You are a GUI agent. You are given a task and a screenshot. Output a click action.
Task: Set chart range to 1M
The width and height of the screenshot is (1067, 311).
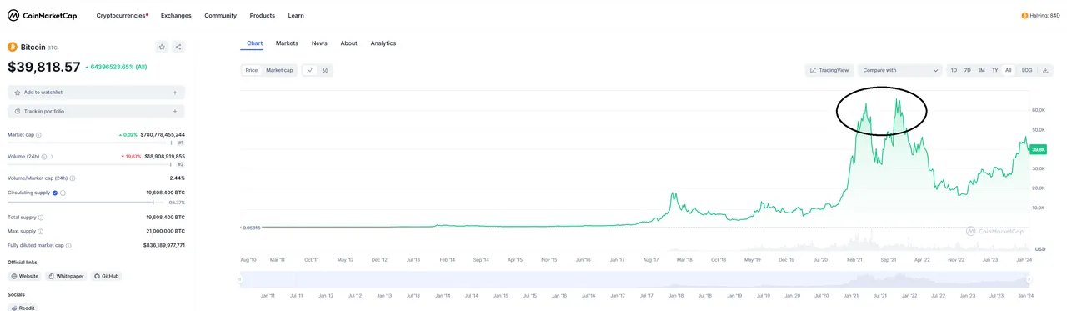point(981,70)
